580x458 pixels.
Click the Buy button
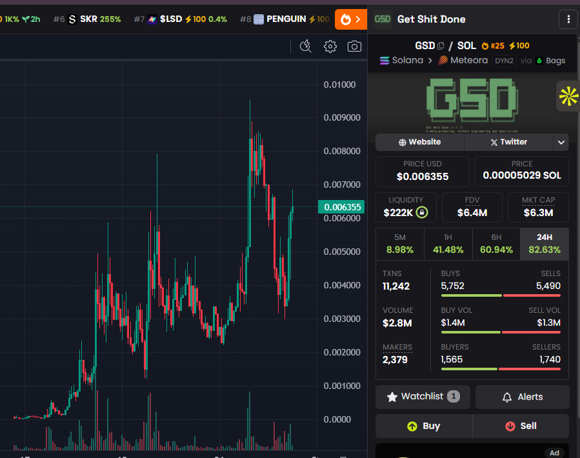[x=424, y=426]
